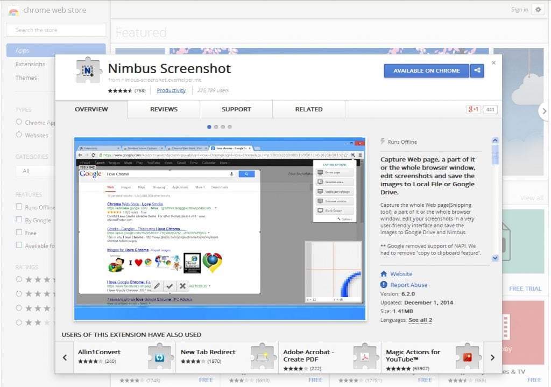
Task: Open New Tab Redirect via its icon
Action: point(263,357)
